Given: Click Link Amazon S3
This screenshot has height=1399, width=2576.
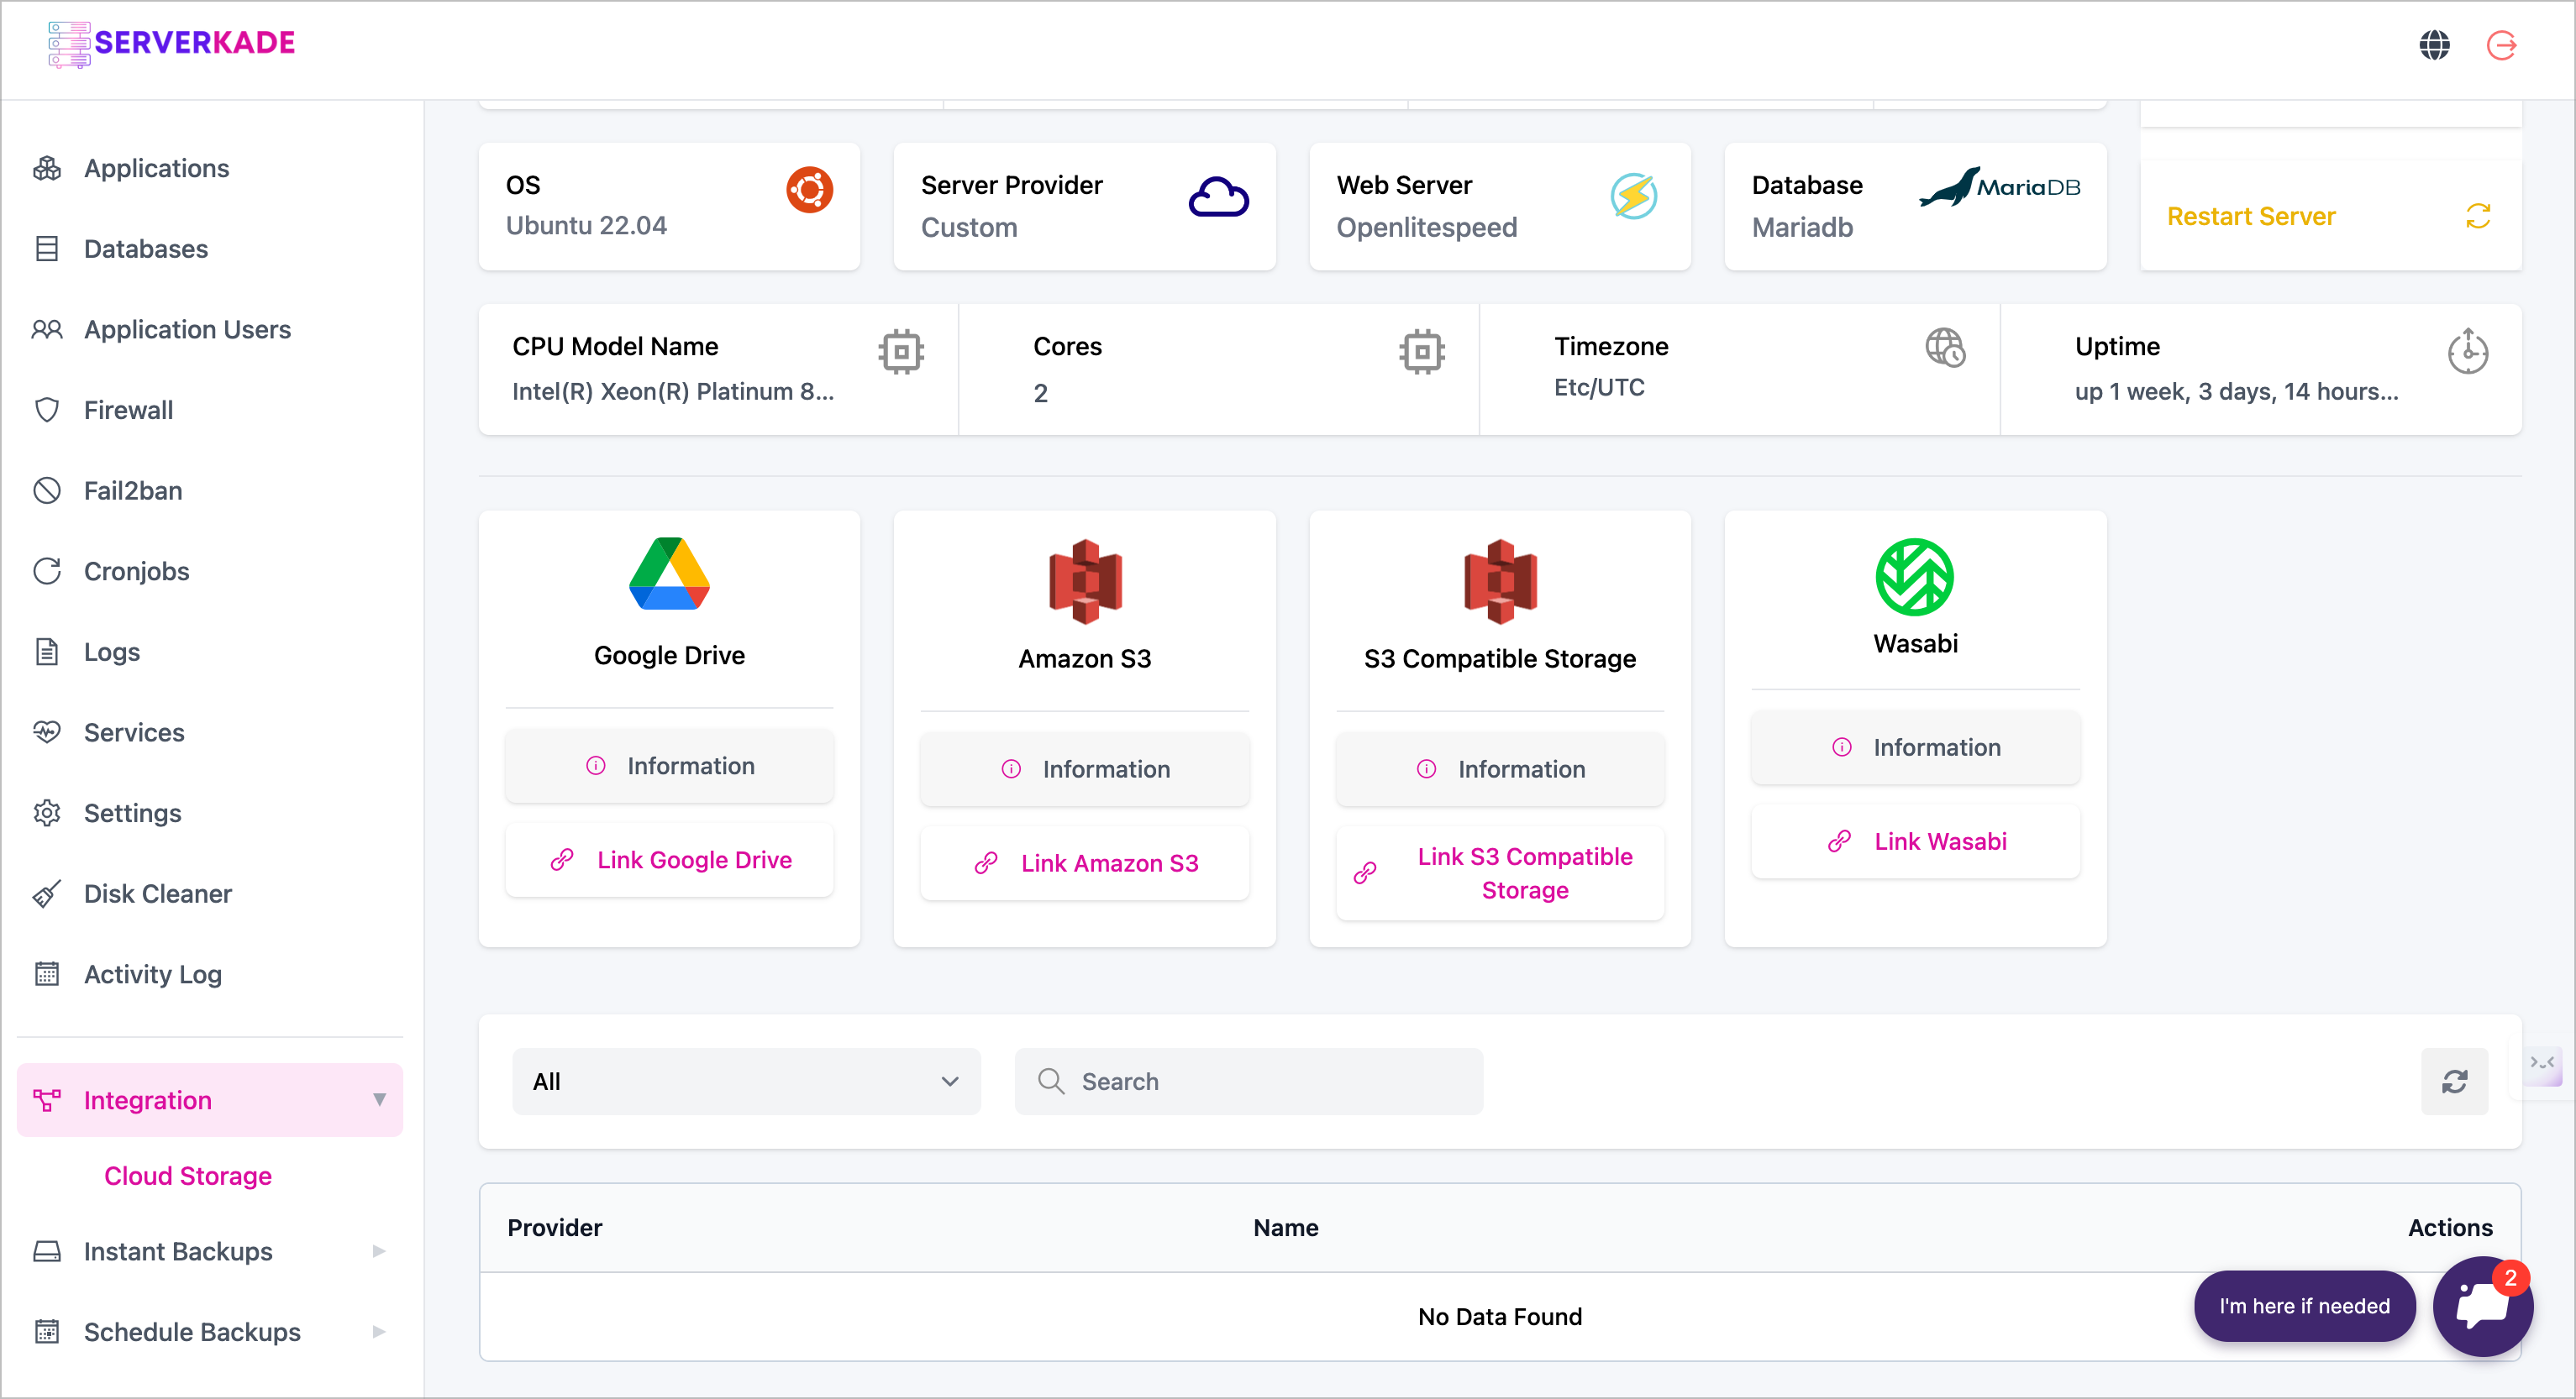Looking at the screenshot, I should (1085, 862).
